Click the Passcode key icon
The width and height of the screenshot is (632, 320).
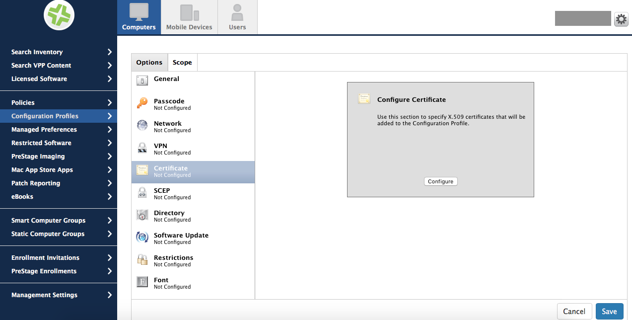142,103
